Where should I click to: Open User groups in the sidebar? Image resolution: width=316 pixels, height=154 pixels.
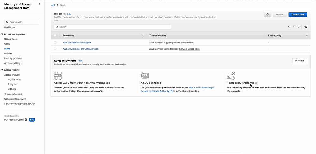click(x=10, y=39)
